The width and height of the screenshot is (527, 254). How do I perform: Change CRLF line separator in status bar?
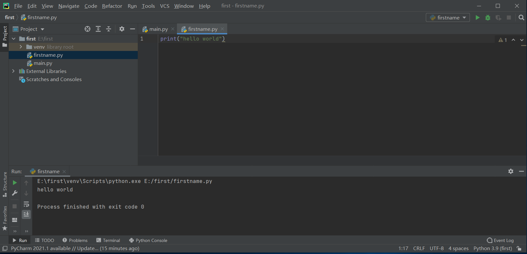coord(419,248)
